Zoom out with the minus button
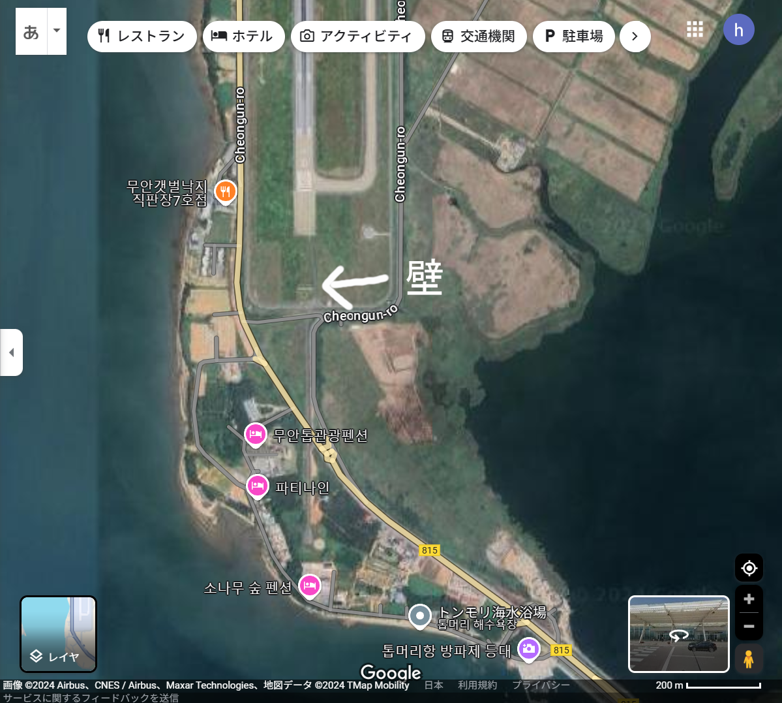The width and height of the screenshot is (782, 703). [749, 627]
